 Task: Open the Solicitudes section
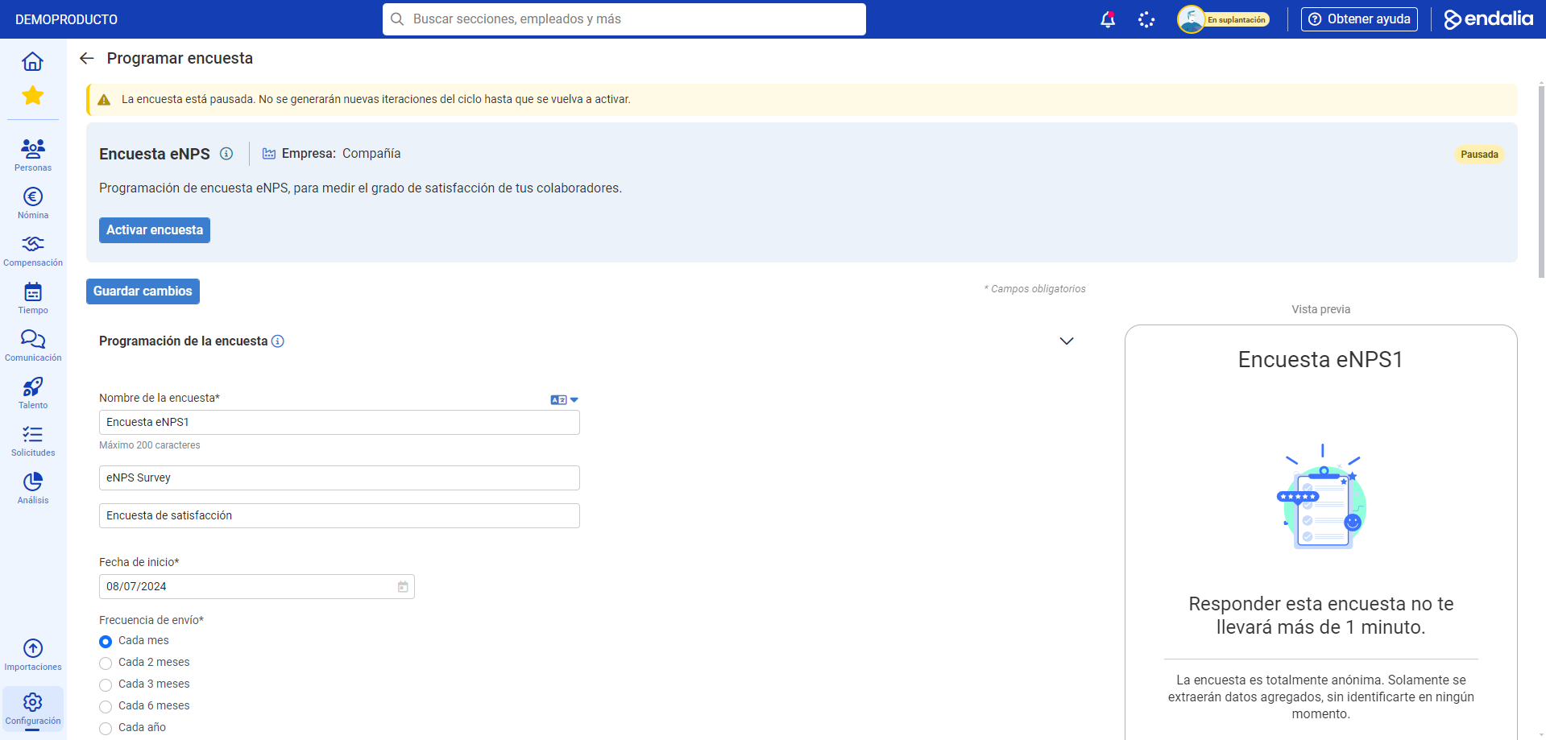click(33, 440)
